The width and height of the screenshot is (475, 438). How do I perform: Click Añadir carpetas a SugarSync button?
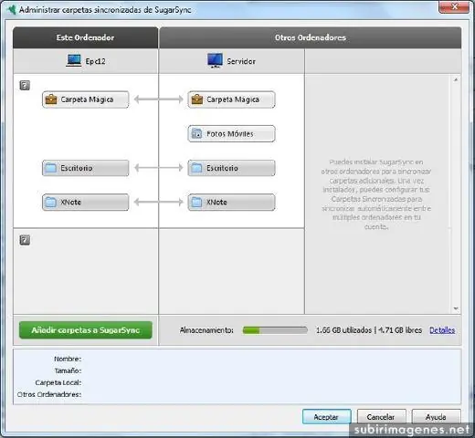coord(86,330)
